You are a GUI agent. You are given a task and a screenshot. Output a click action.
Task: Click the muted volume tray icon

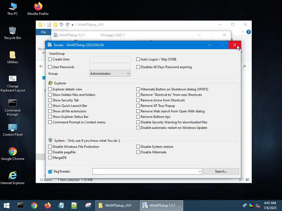[258, 206]
